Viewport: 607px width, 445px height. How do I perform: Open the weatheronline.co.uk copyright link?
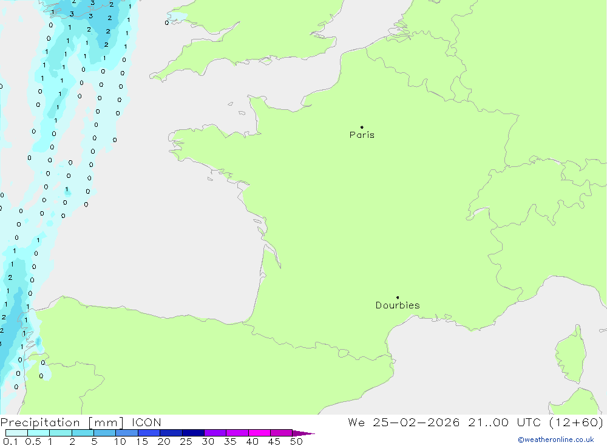click(556, 440)
